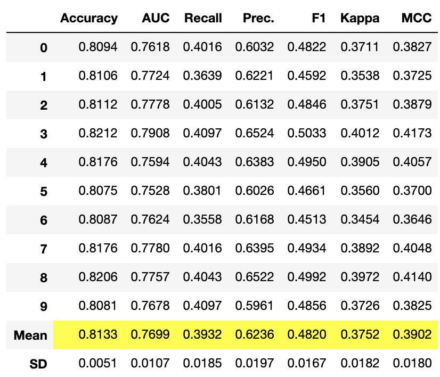
Task: Click the SD MCC value 0.0180
Action: point(412,363)
